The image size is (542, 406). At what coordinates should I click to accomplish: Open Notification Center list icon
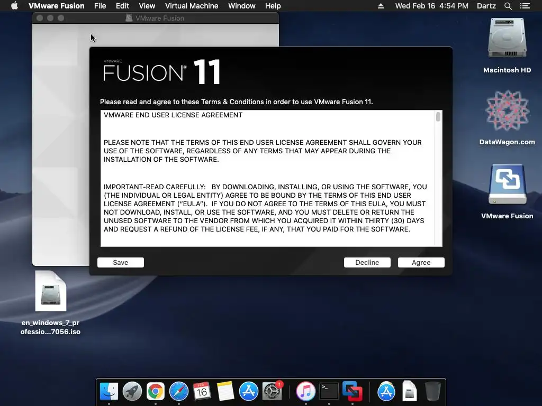[x=525, y=6]
